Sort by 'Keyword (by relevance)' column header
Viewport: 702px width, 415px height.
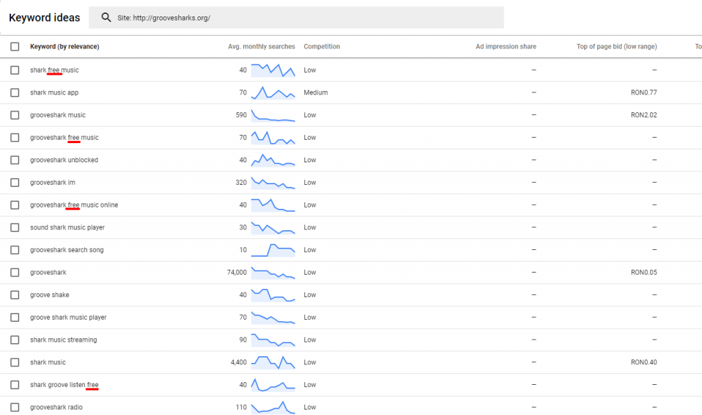(x=64, y=47)
